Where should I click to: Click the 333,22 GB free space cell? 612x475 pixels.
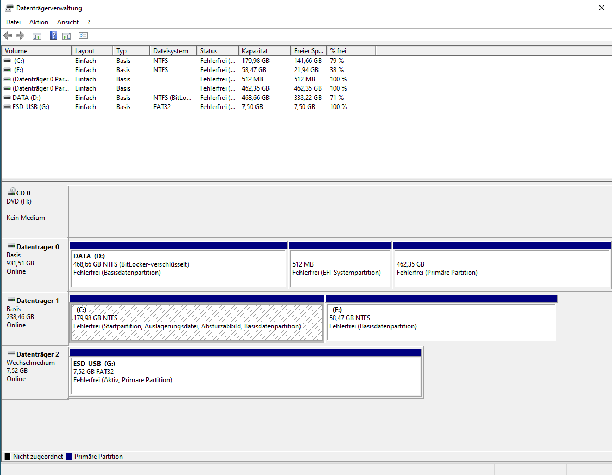[x=308, y=98]
